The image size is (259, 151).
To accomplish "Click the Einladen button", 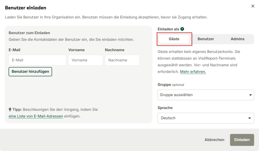I will click(x=242, y=140).
